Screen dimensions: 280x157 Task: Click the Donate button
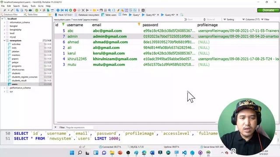(268, 10)
